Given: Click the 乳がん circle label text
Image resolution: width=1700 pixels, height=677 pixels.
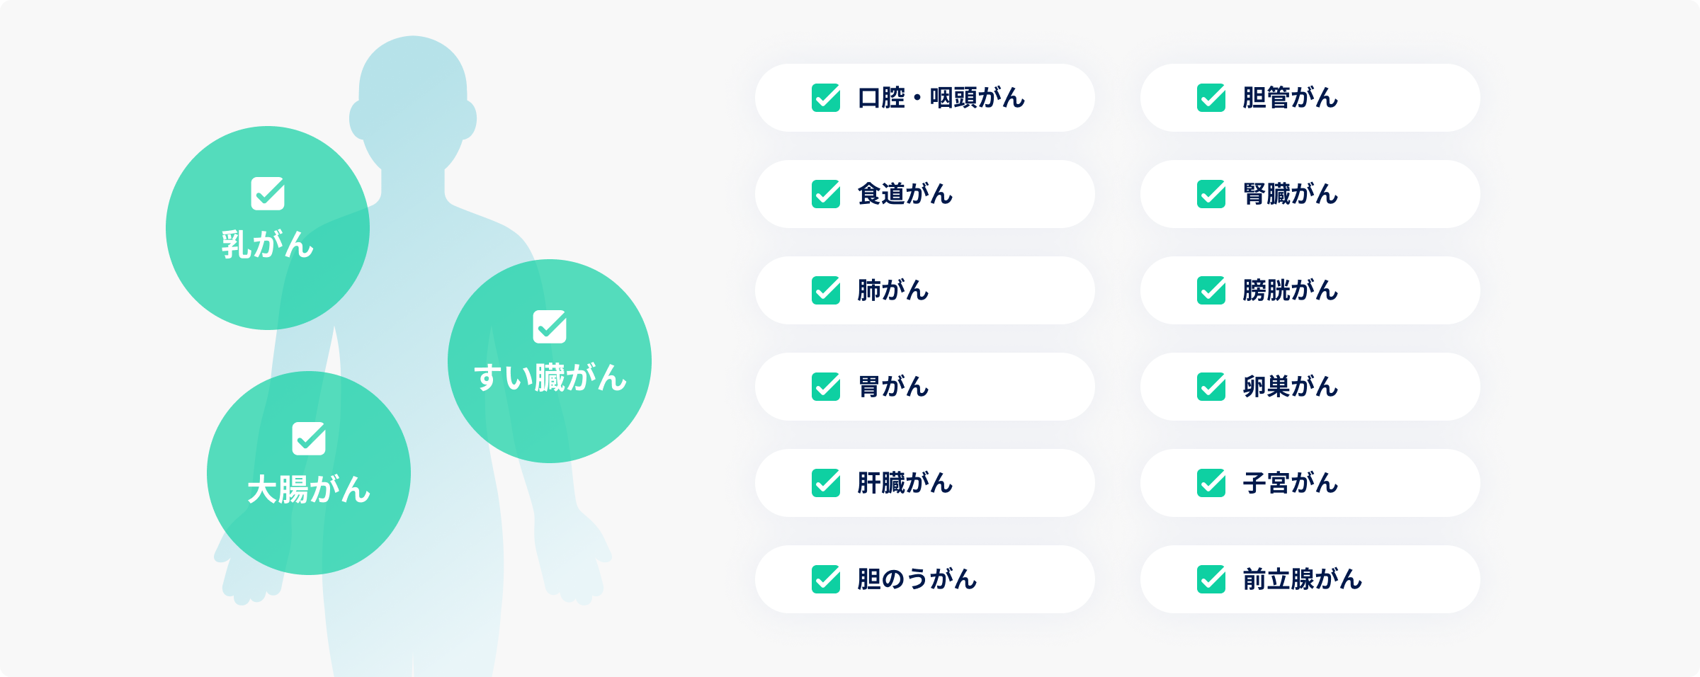Looking at the screenshot, I should (x=268, y=244).
